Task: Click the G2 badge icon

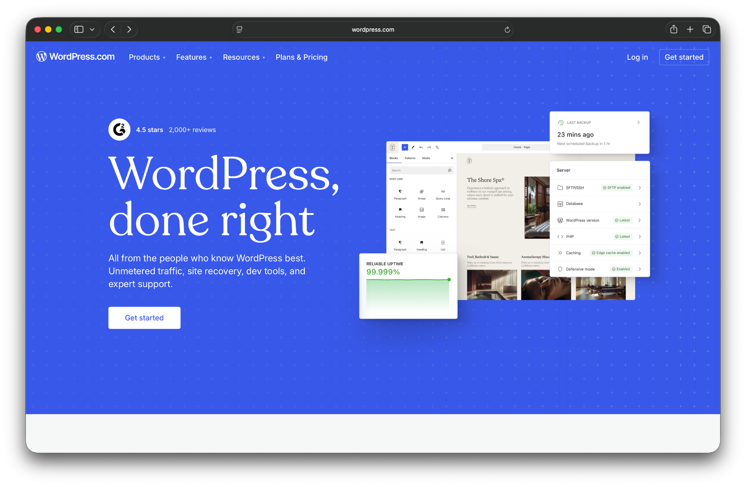Action: point(119,130)
